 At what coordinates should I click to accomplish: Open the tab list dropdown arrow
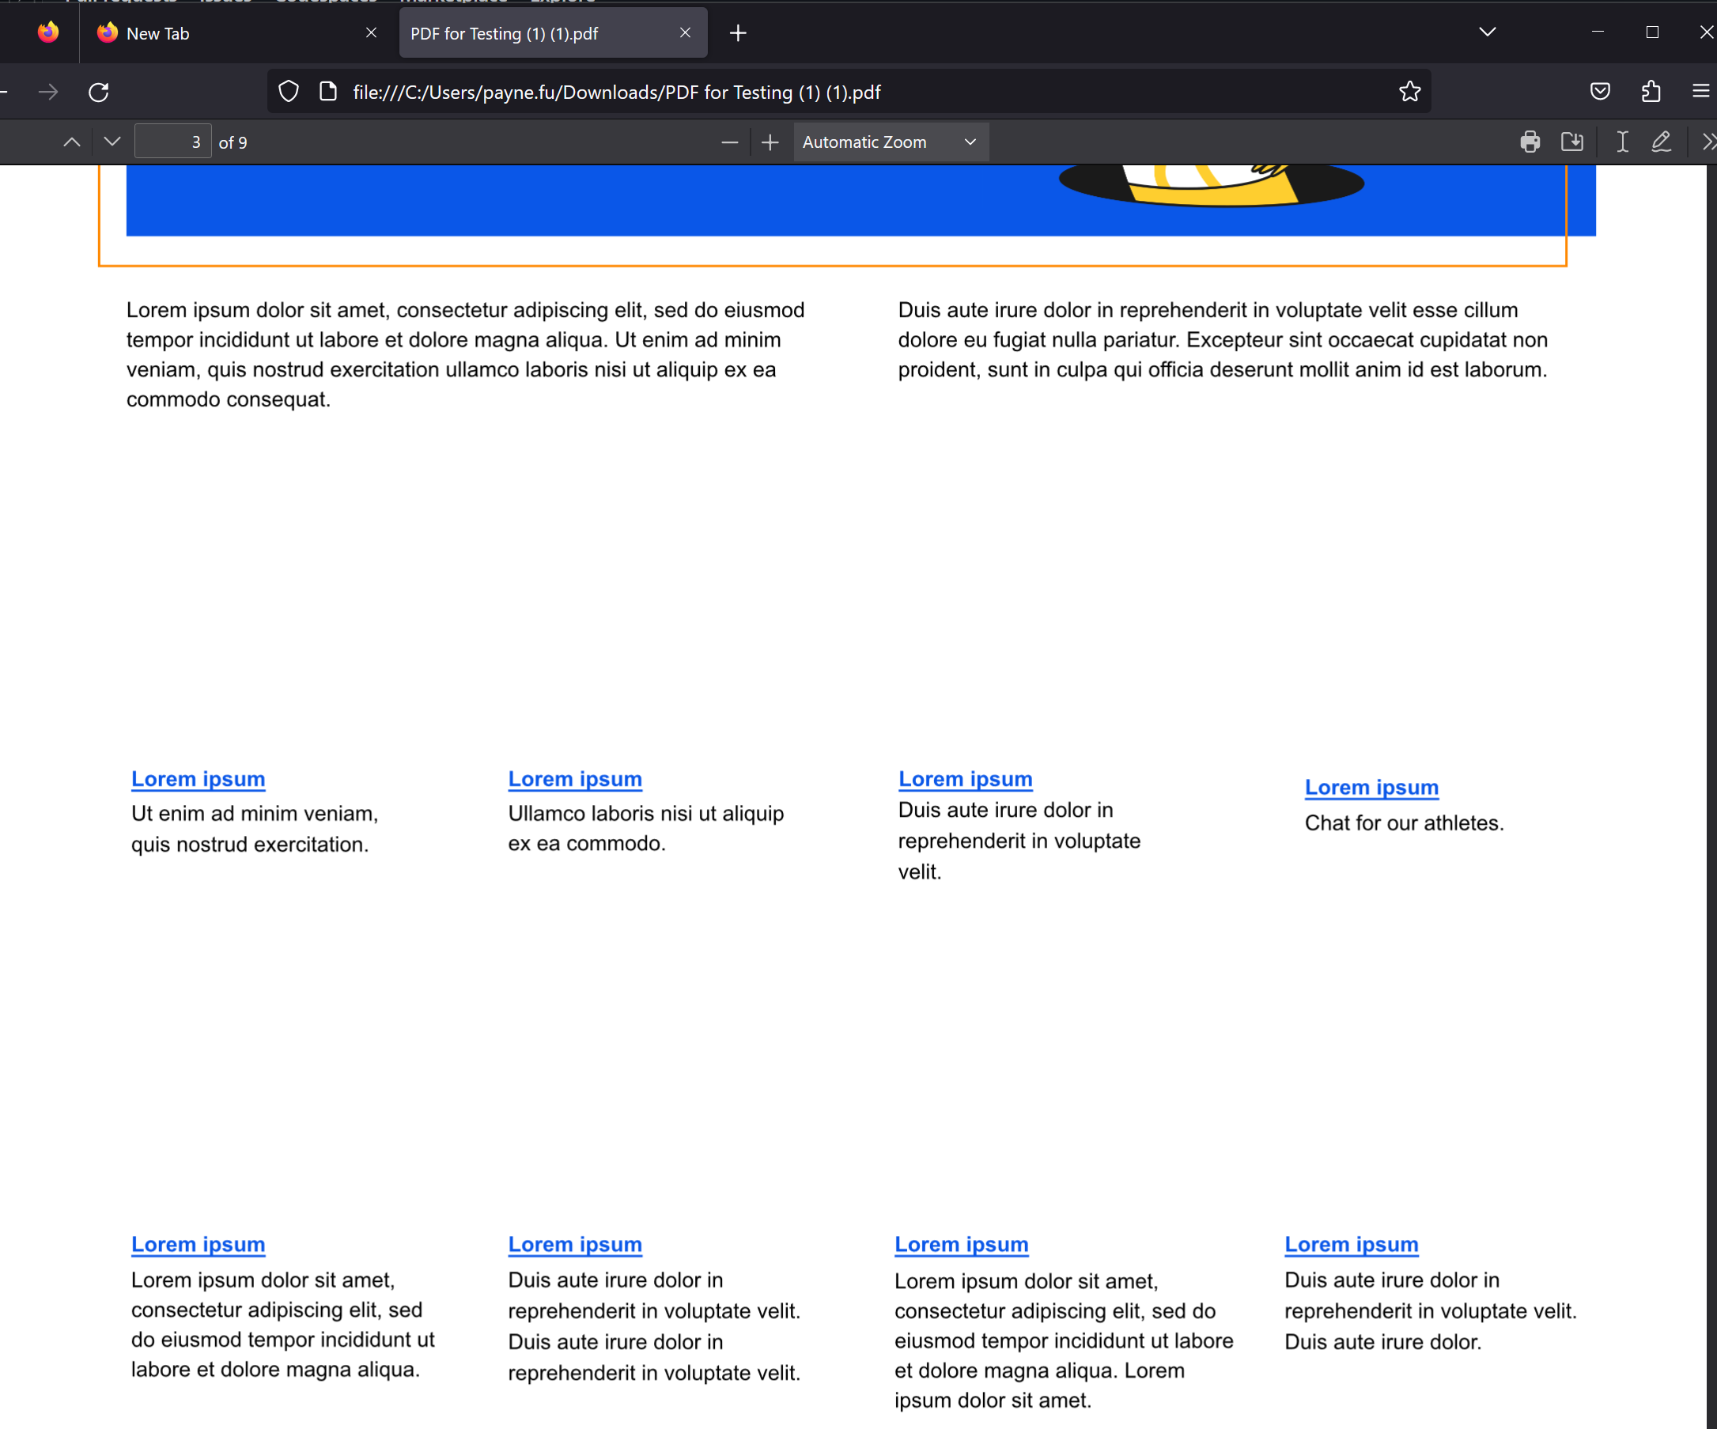click(1486, 32)
